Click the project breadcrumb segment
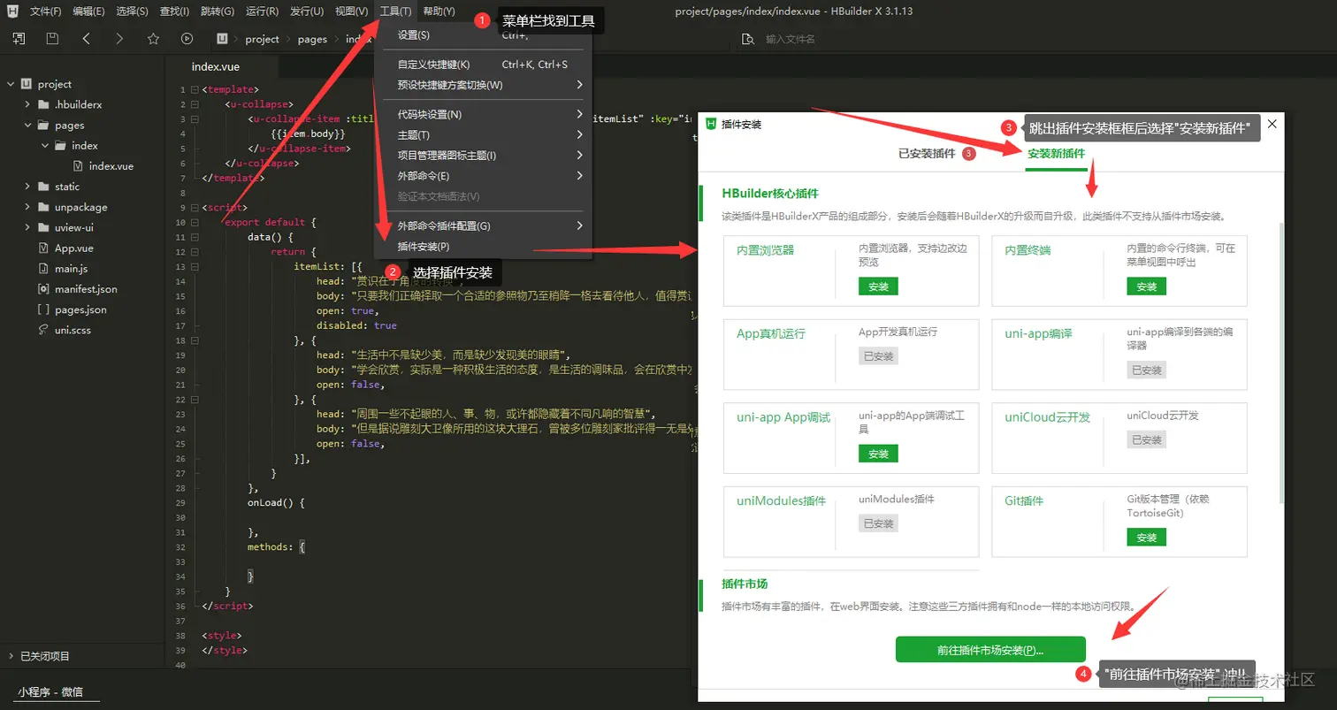 coord(262,39)
